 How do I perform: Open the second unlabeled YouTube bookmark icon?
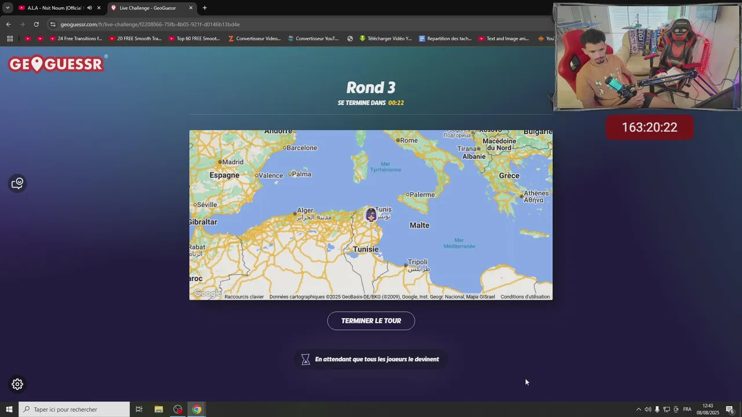40,39
